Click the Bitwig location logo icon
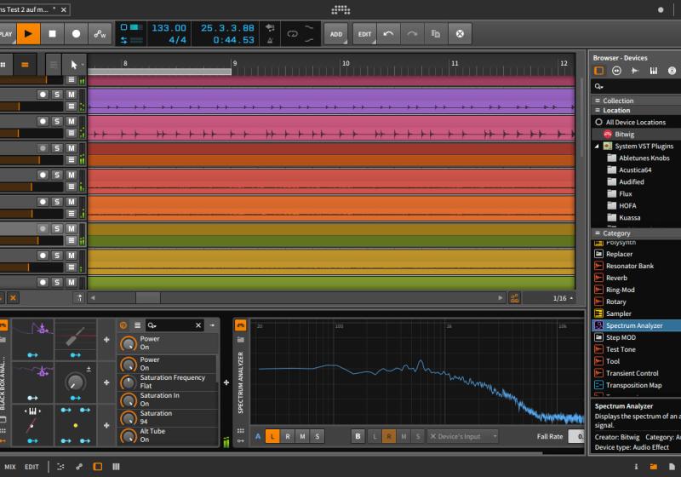This screenshot has width=681, height=477. click(x=608, y=135)
